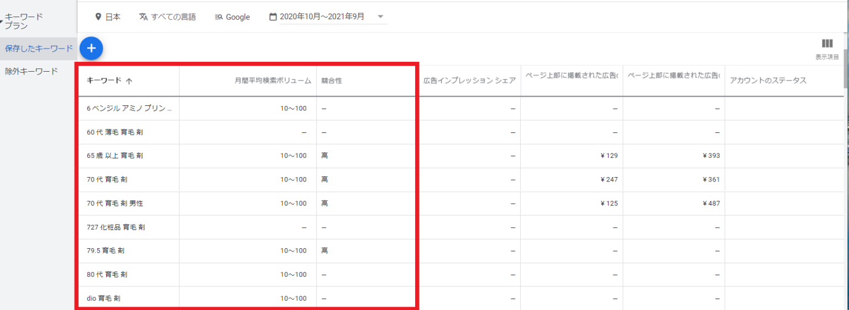This screenshot has width=849, height=310.
Task: Select the keyword row 'dio 育毛 剤'
Action: [x=104, y=298]
